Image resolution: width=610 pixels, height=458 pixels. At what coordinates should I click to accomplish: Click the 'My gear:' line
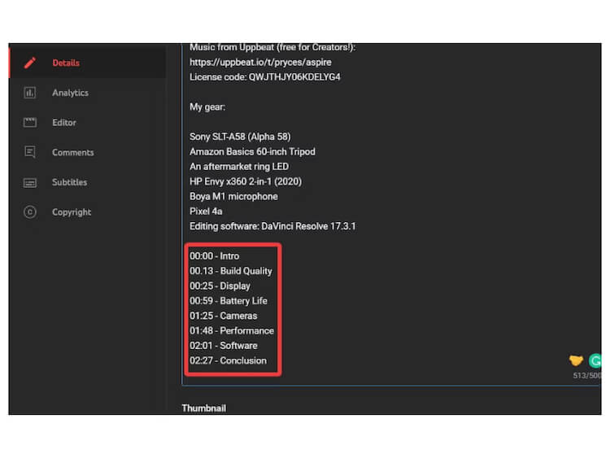pyautogui.click(x=207, y=107)
